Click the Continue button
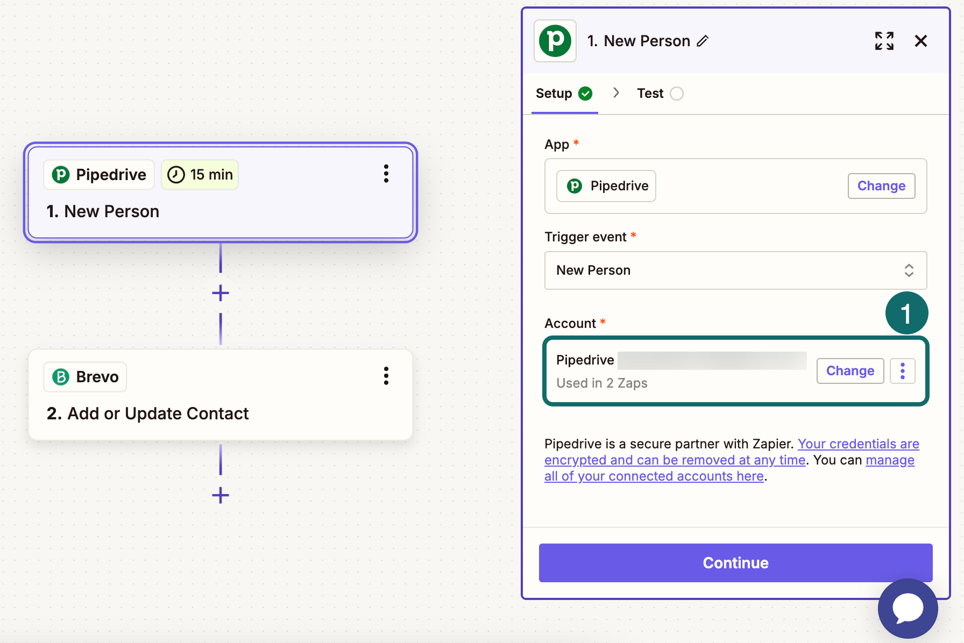 coord(735,563)
